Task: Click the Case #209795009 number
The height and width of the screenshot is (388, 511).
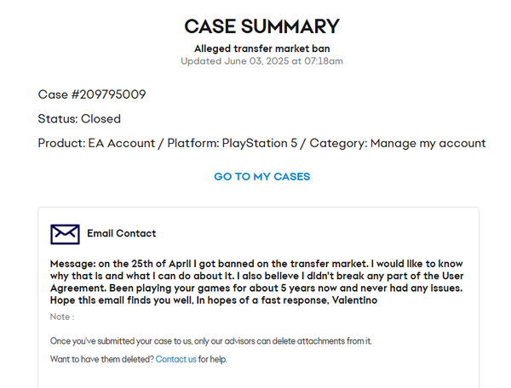Action: pos(94,94)
